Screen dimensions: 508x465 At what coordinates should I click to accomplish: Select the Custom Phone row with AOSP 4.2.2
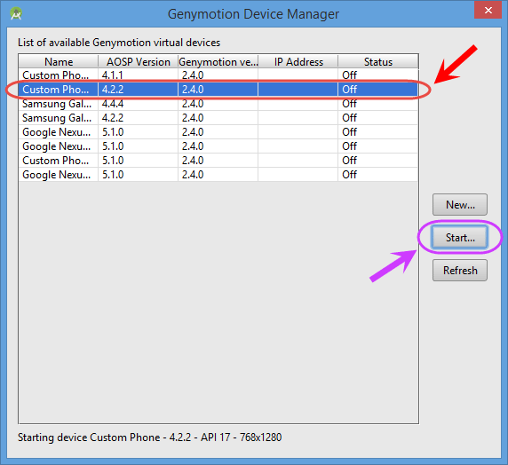point(218,90)
